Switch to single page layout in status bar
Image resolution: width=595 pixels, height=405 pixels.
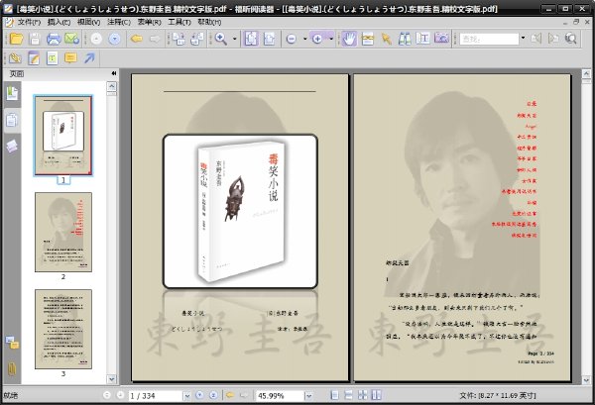tap(335, 395)
